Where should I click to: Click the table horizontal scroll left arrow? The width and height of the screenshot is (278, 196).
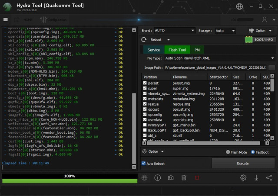tap(145, 143)
